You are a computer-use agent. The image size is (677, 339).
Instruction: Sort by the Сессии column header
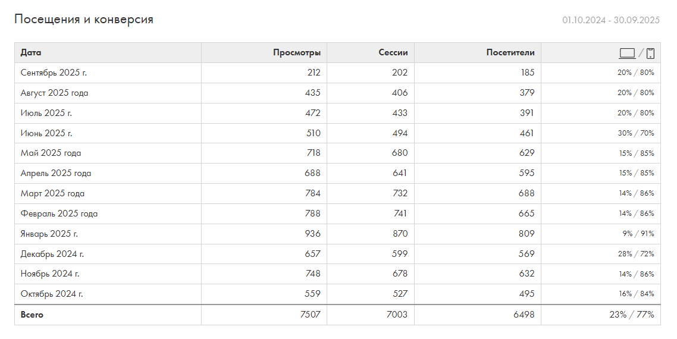tap(393, 52)
